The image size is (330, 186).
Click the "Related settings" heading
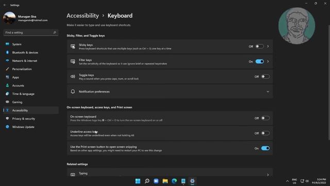77,164
